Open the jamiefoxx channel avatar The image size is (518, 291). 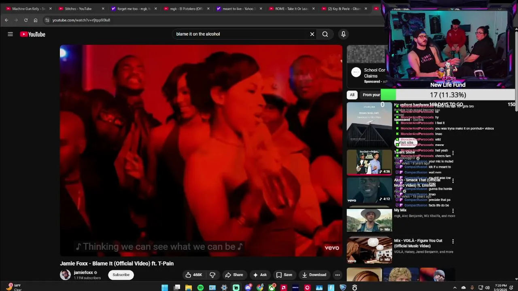click(65, 275)
